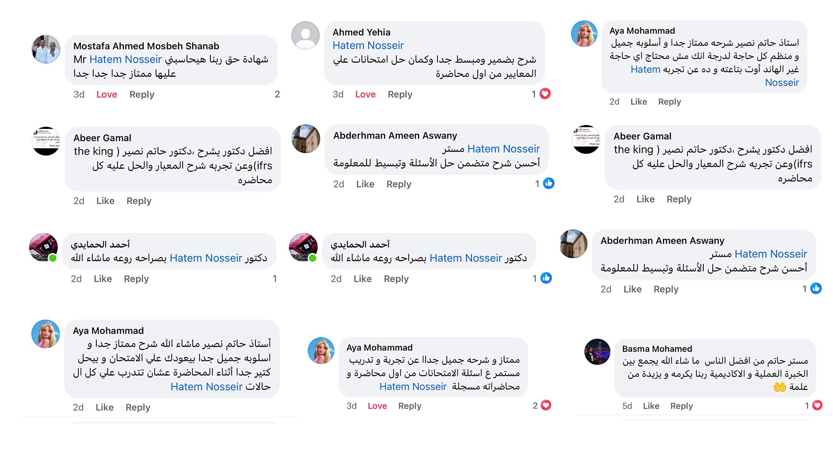833x469 pixels.
Task: Click the Ahmed Yehia commenter name
Action: (361, 33)
